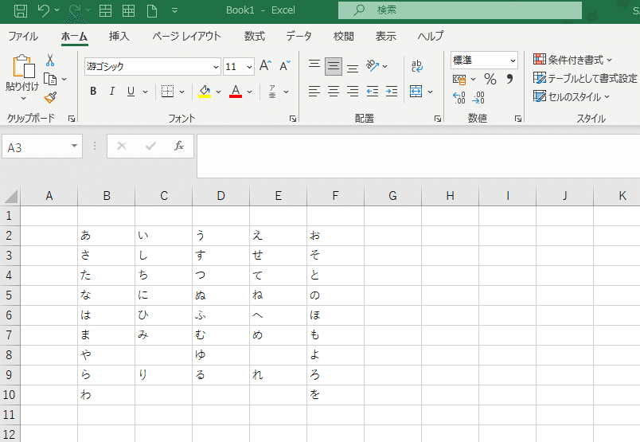Viewport: 640px width, 442px height.
Task: Open 条件付き書式 menu
Action: [572, 60]
